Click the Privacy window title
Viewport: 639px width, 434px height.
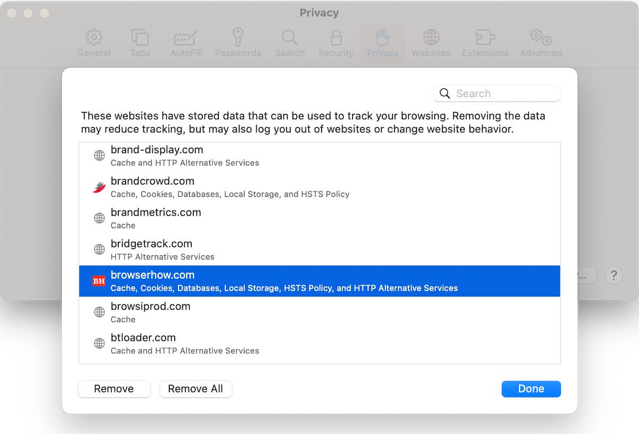tap(319, 13)
